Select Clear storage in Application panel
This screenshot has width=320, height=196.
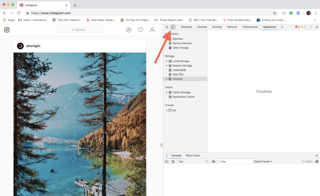point(180,48)
